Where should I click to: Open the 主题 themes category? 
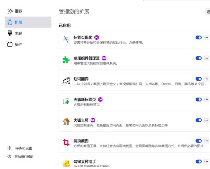pos(28,33)
